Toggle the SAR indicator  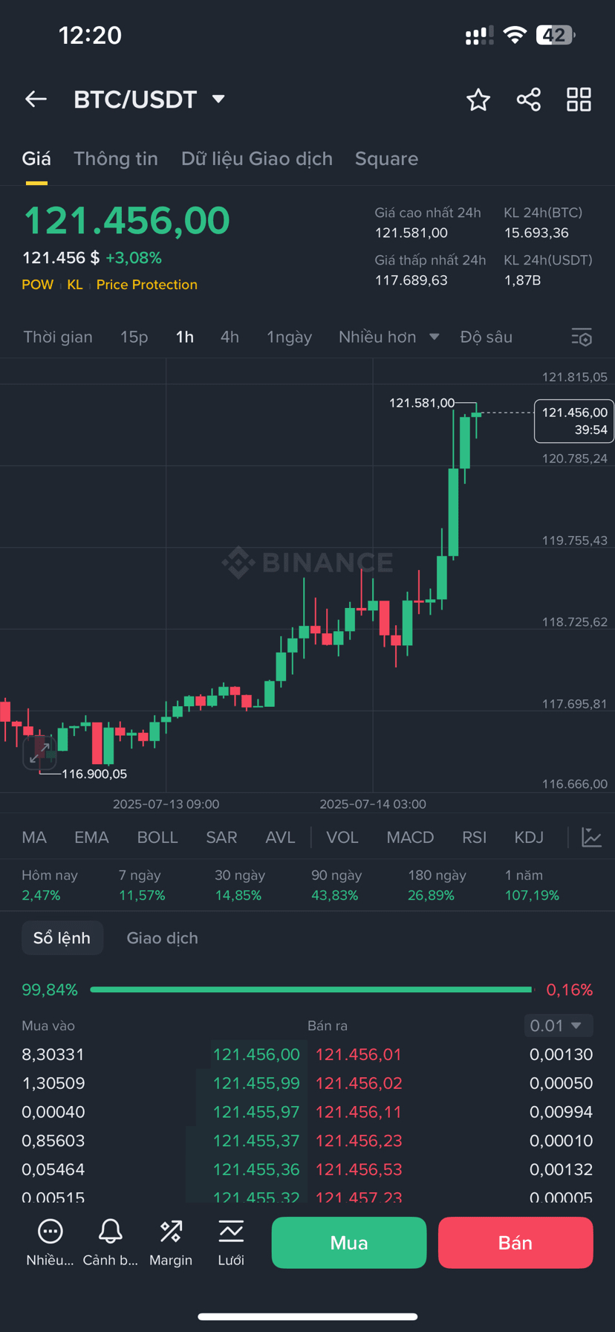(x=221, y=837)
